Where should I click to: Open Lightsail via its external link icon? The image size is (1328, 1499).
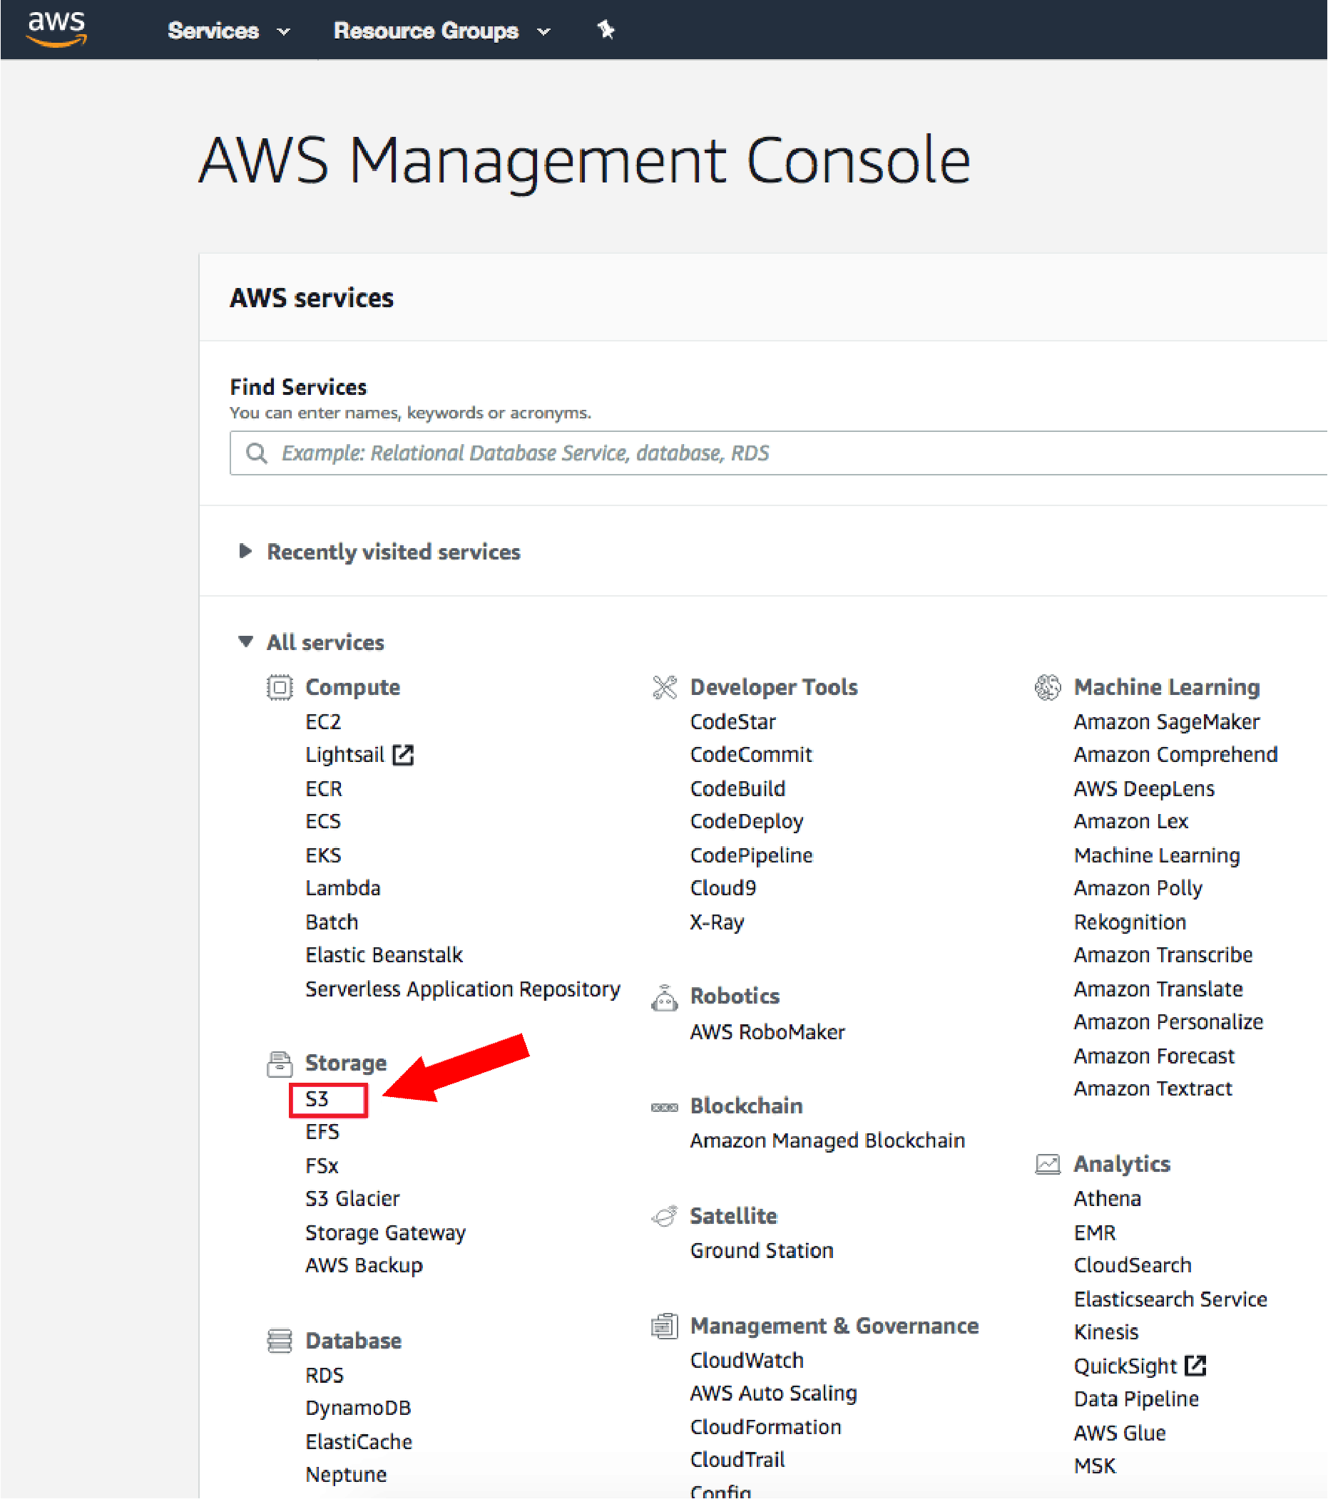click(x=404, y=754)
